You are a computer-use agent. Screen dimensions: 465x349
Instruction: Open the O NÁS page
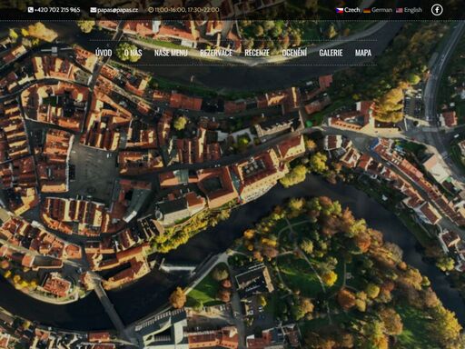134,53
